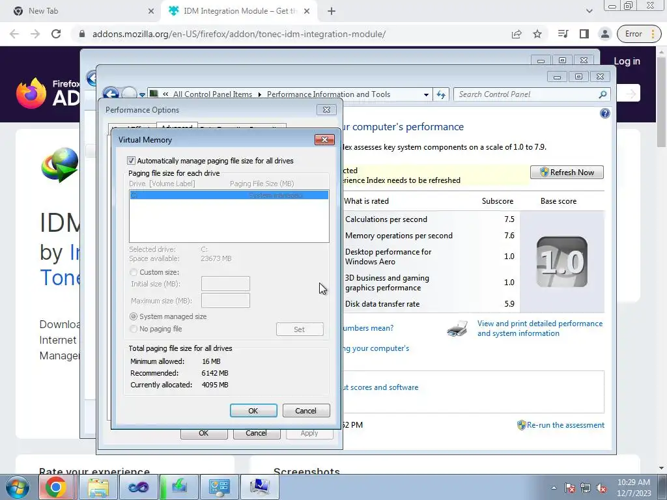667x500 pixels.
Task: Click the Firefox Add-ons logo
Action: click(x=48, y=92)
